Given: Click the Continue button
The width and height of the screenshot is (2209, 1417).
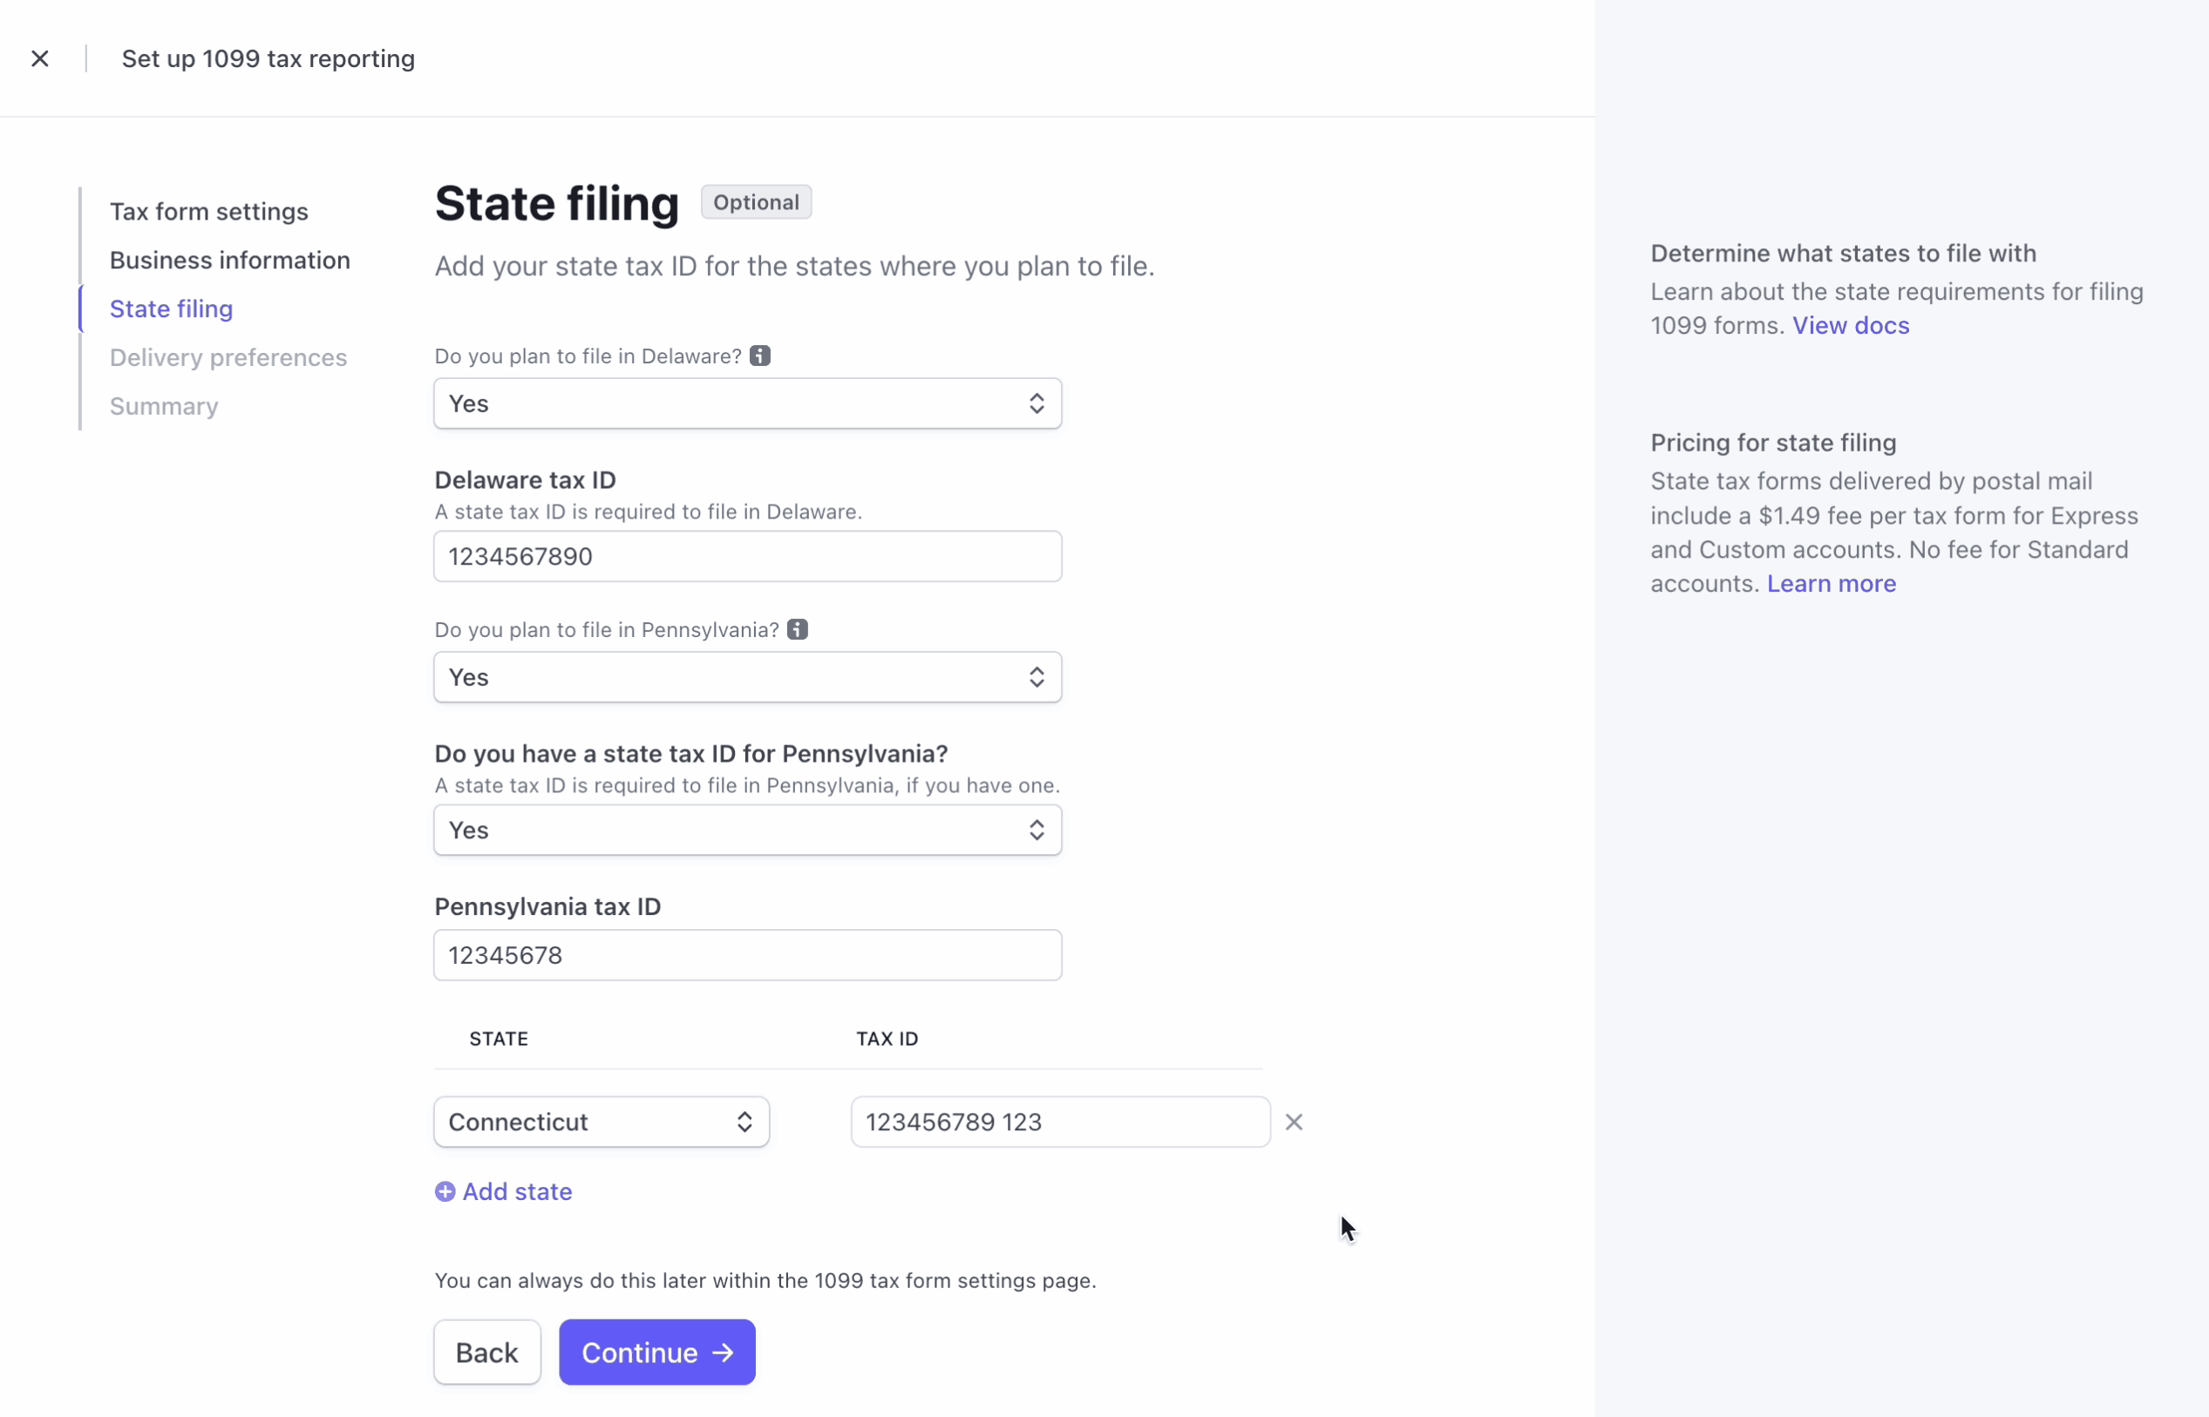Looking at the screenshot, I should click(x=657, y=1353).
